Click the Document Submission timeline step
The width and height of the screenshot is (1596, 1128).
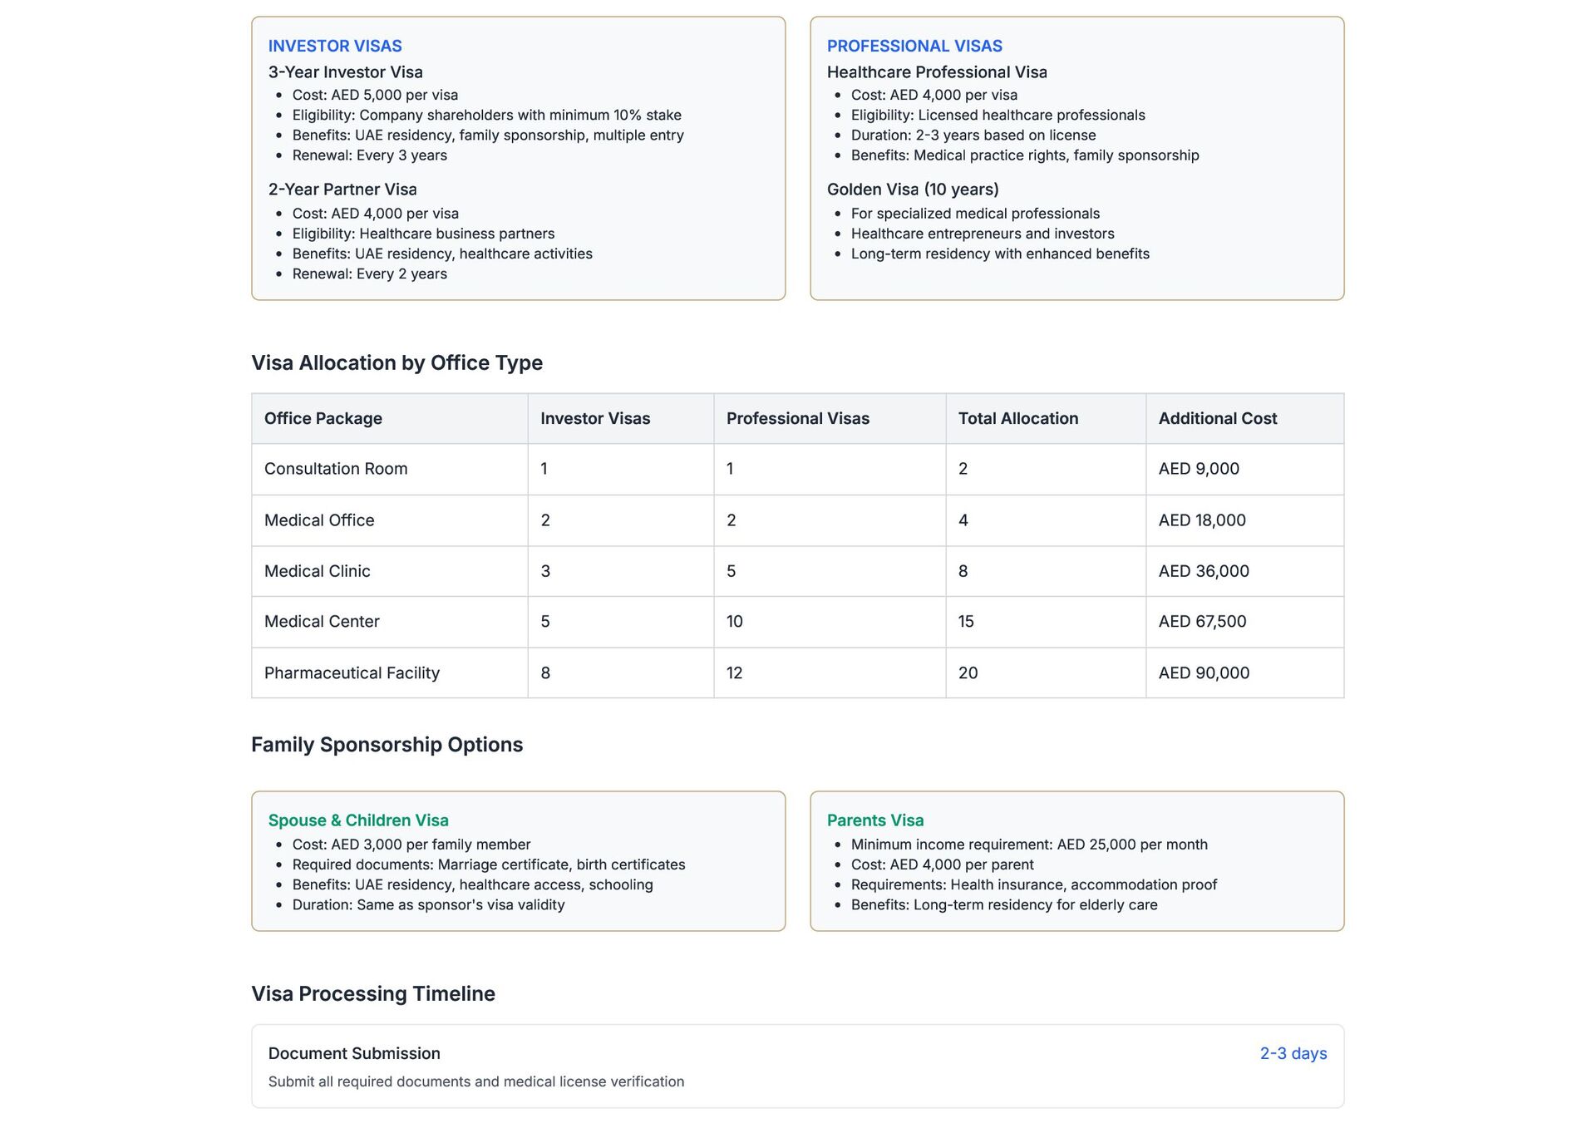[354, 1054]
